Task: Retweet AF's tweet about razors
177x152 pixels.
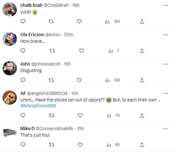Action: (52, 115)
